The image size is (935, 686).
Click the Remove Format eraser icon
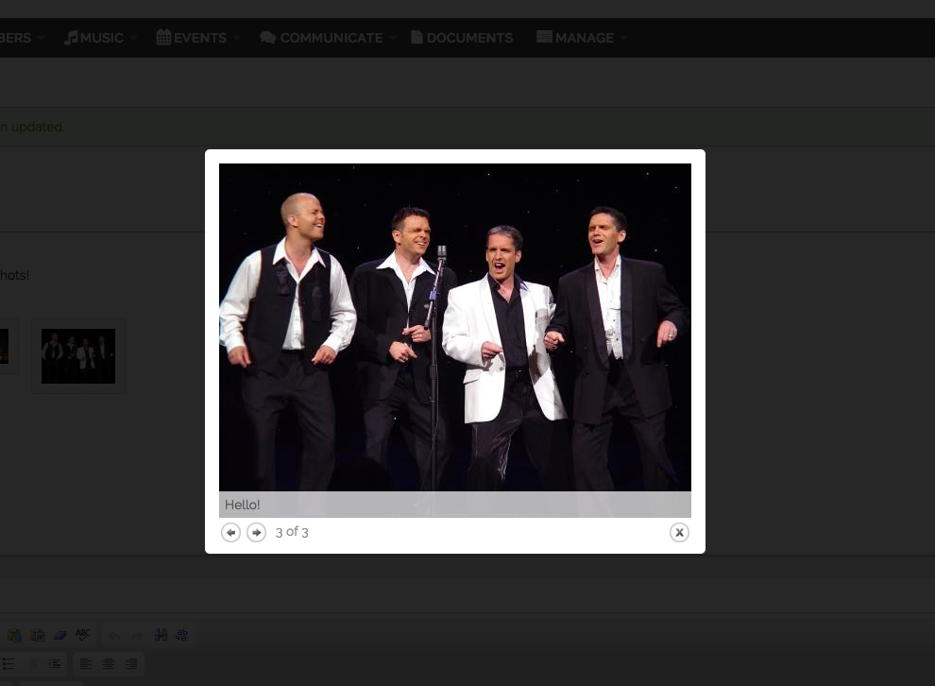pyautogui.click(x=59, y=635)
